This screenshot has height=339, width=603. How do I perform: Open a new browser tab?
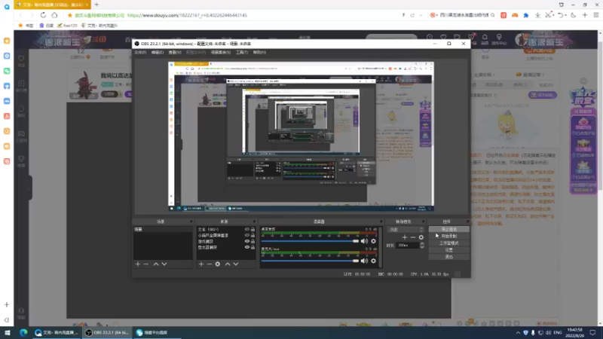click(96, 5)
